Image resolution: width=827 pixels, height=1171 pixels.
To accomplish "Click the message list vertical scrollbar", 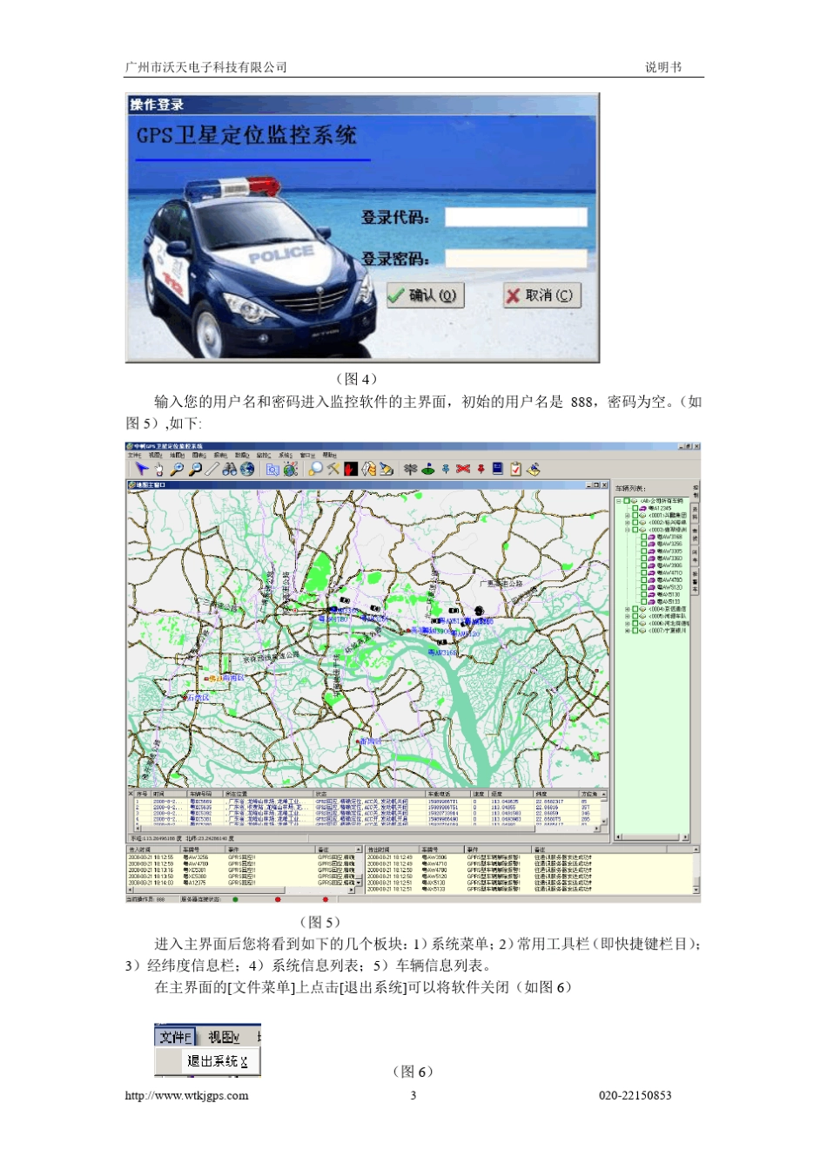I will click(696, 868).
